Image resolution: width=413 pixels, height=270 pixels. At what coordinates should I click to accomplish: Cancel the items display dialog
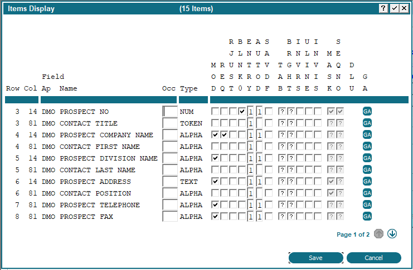click(374, 258)
